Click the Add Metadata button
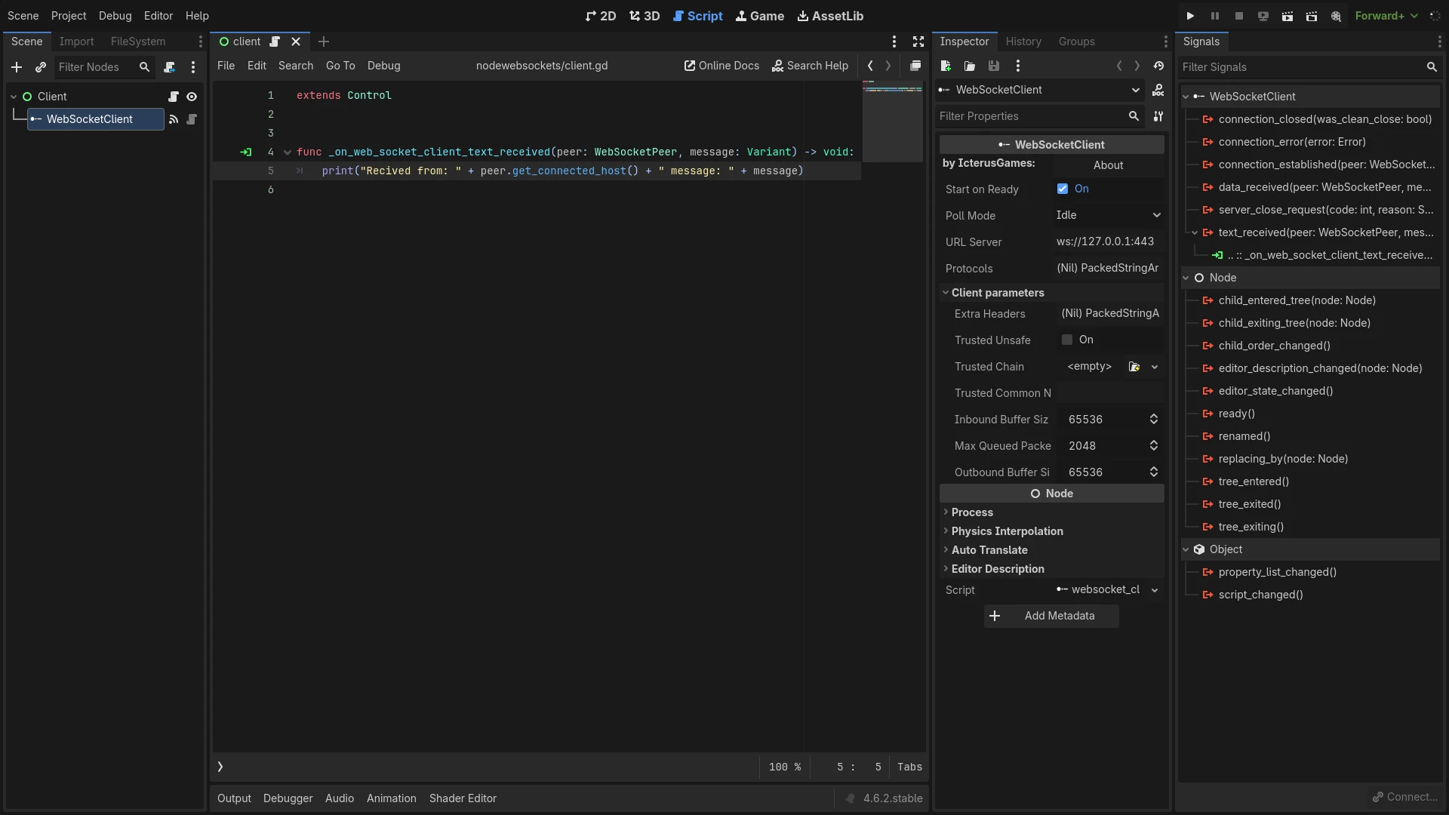The image size is (1449, 815). (1051, 616)
